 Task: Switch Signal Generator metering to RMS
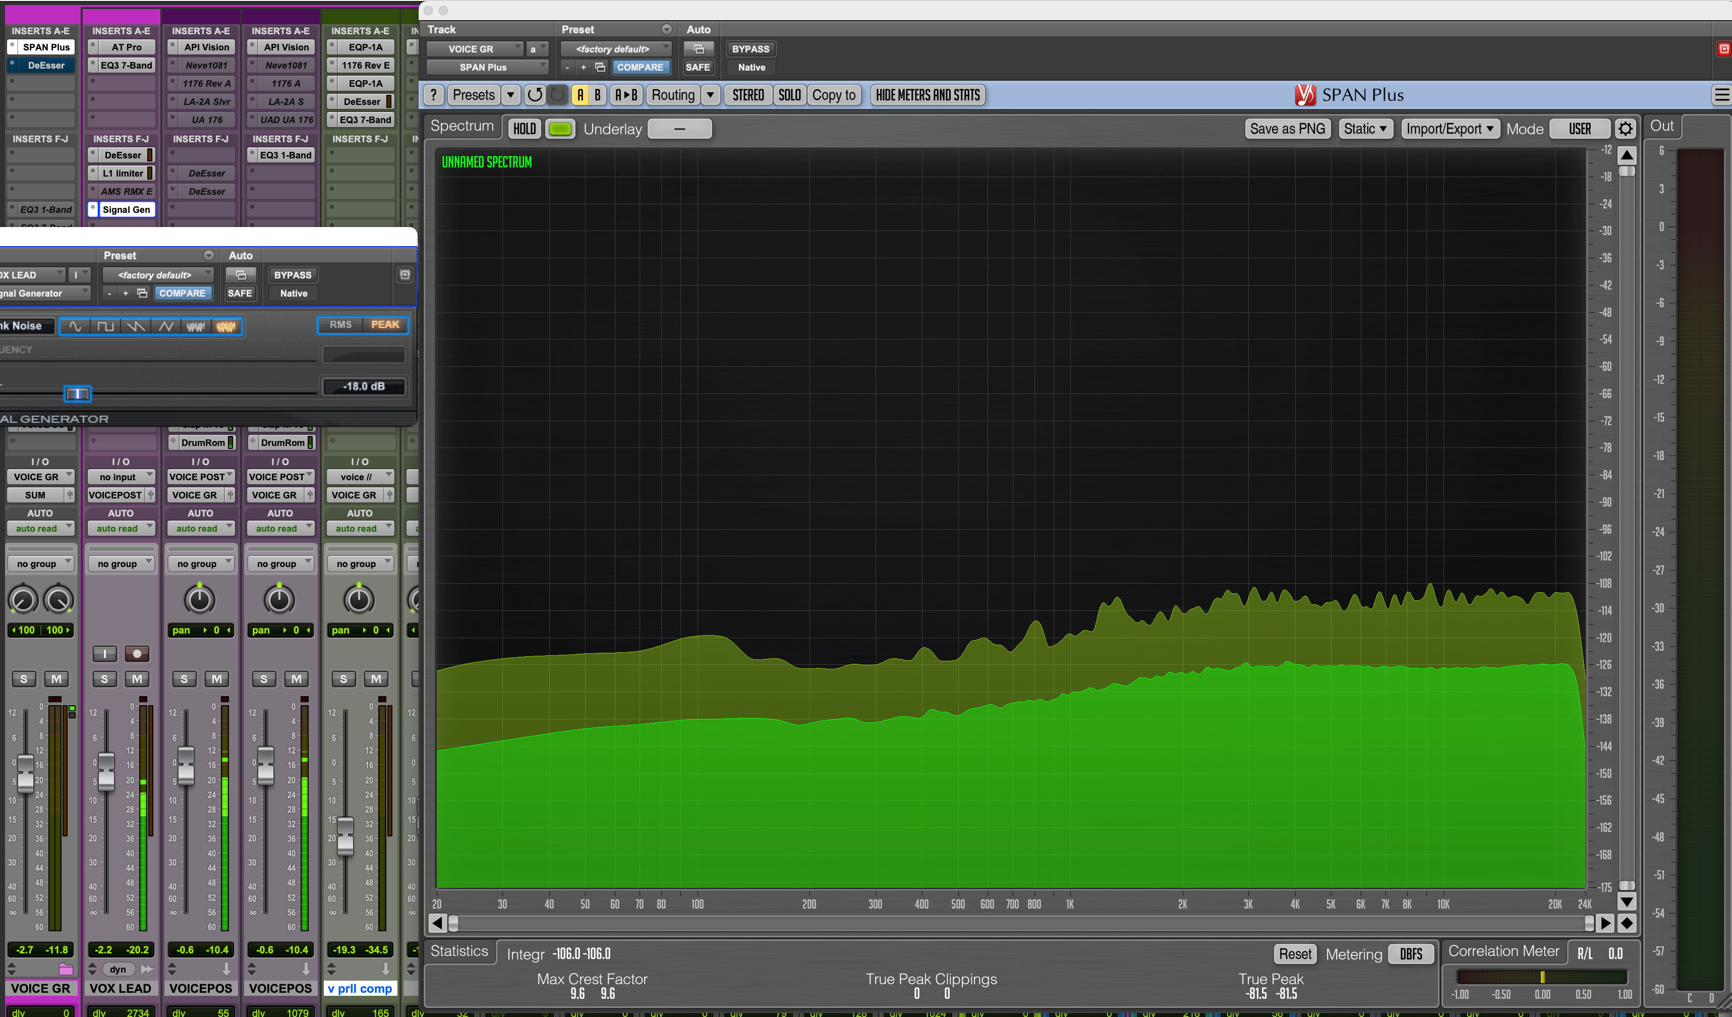(340, 324)
